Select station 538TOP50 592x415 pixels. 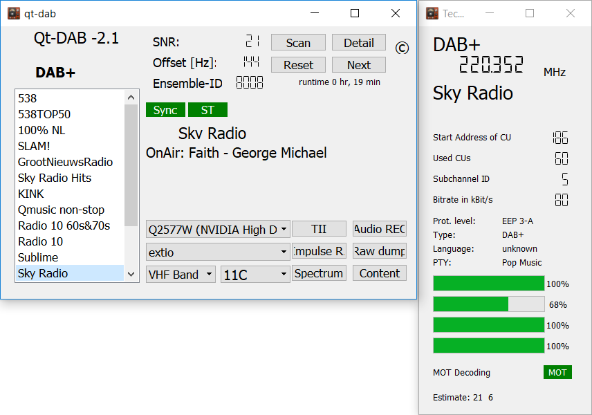click(x=71, y=114)
